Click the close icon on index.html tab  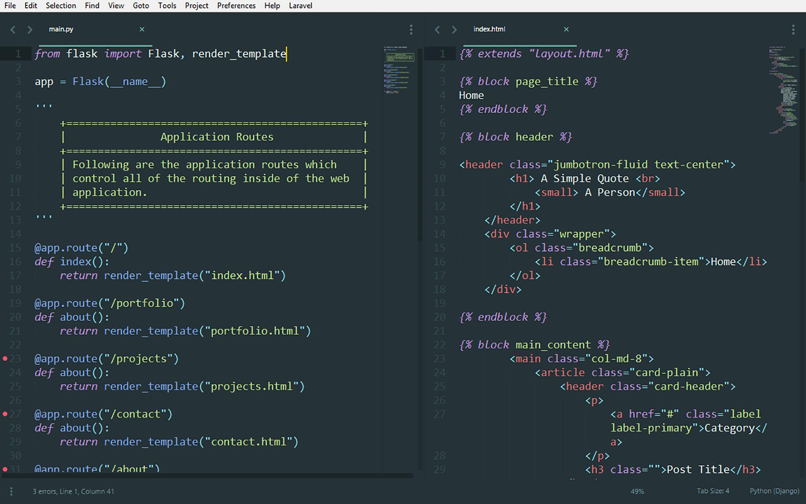coord(566,28)
